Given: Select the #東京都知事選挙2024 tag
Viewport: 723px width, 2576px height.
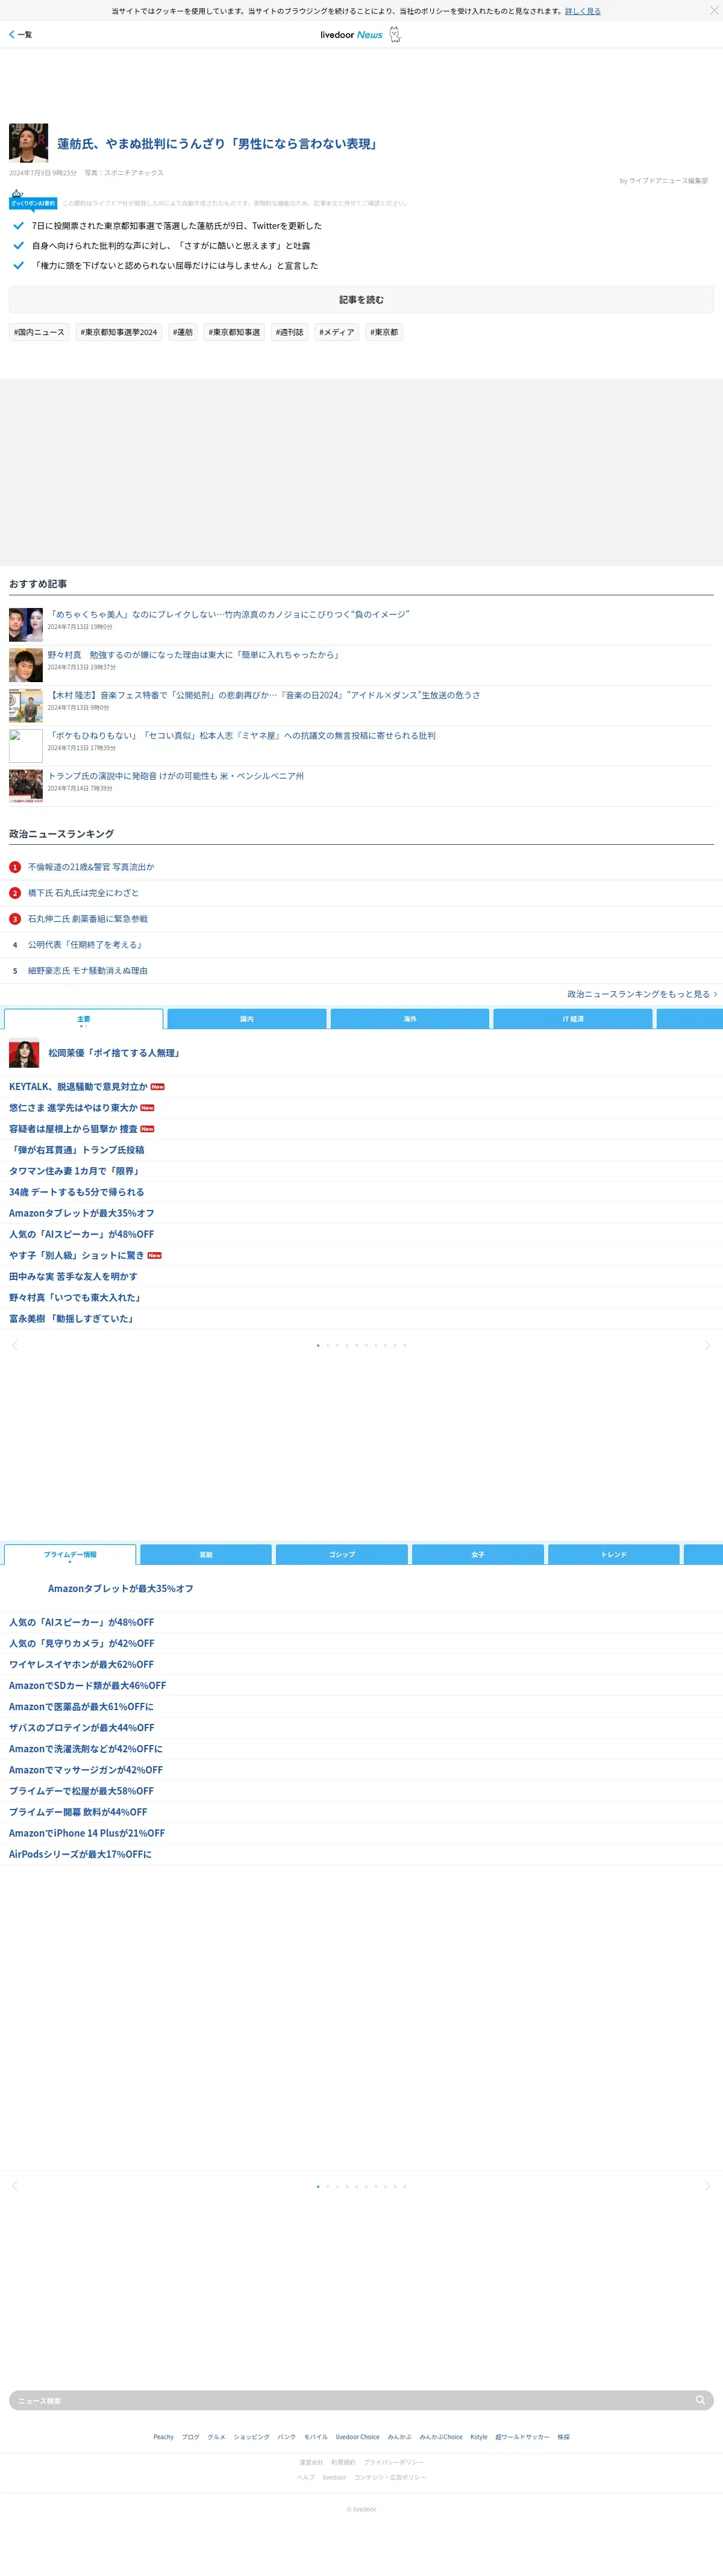Looking at the screenshot, I should pos(119,332).
